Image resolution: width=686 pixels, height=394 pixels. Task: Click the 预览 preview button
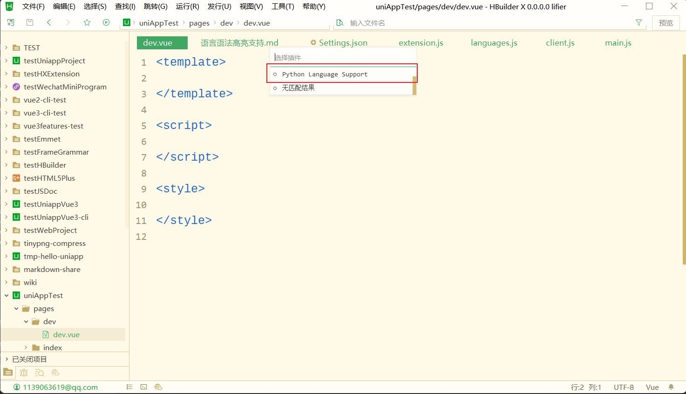point(666,23)
